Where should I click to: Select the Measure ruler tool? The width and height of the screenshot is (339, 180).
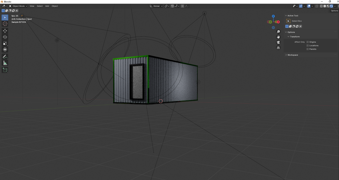5,63
